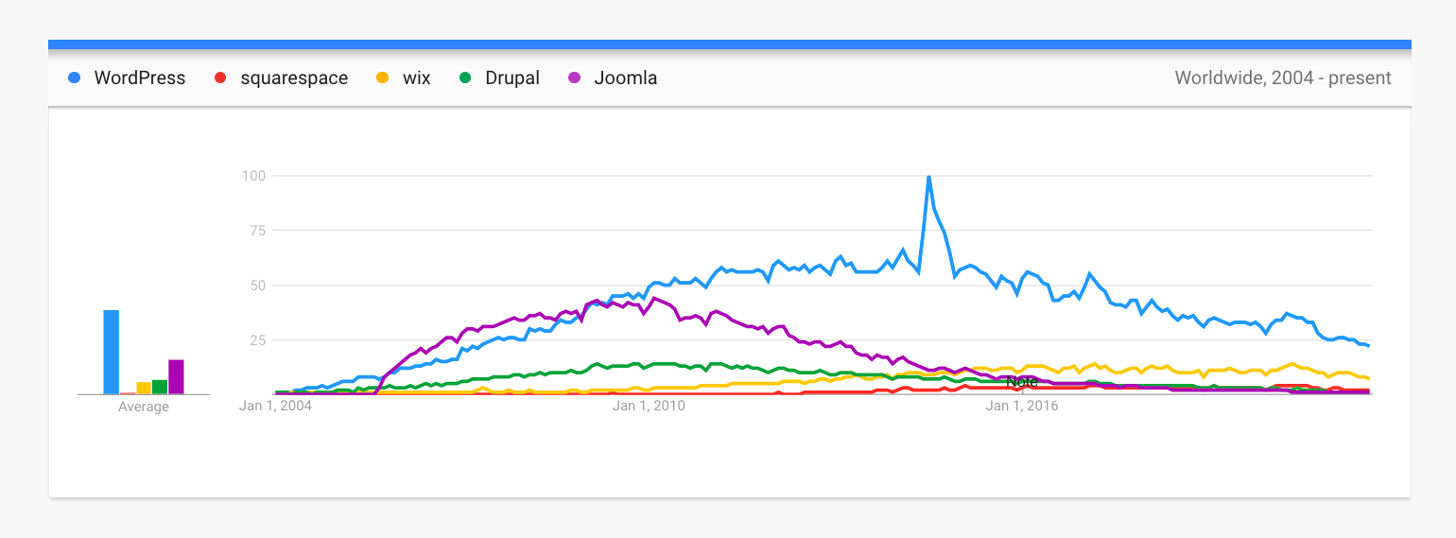Click the WordPress peak spike at 100
This screenshot has width=1456, height=538.
click(x=928, y=178)
